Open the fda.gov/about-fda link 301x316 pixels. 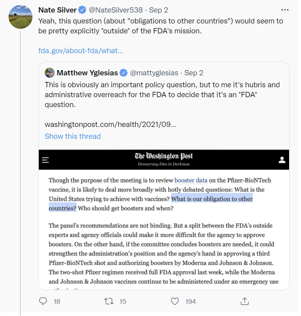(x=80, y=51)
